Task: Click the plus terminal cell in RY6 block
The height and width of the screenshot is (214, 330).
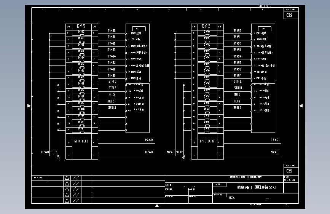Action: 194,143
